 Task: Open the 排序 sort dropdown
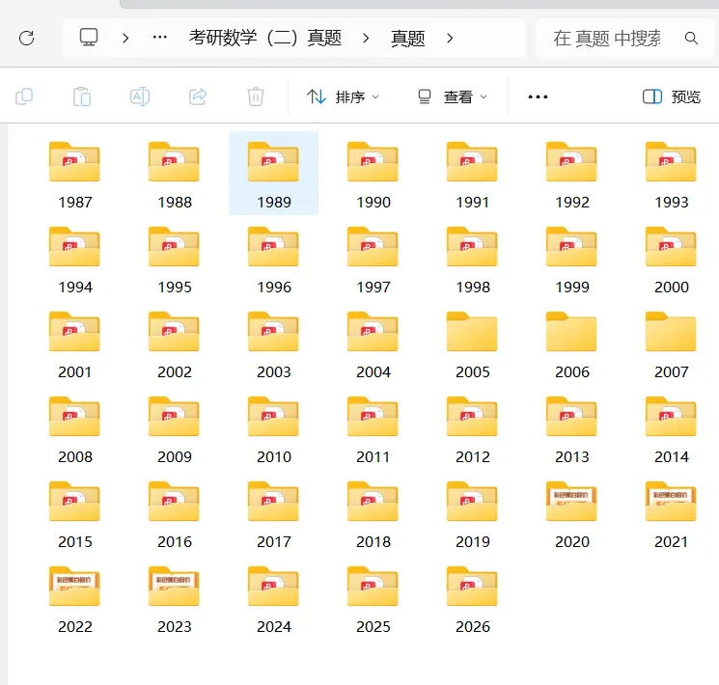click(x=343, y=96)
